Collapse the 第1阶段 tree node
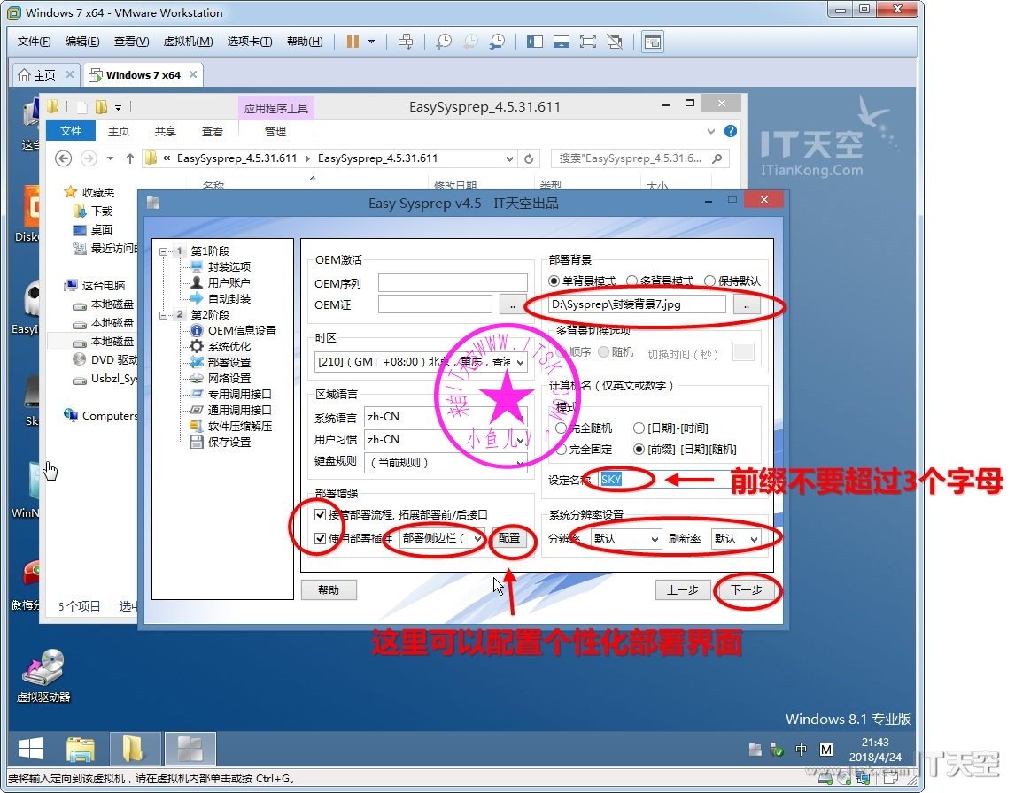The width and height of the screenshot is (1015, 793). point(164,251)
